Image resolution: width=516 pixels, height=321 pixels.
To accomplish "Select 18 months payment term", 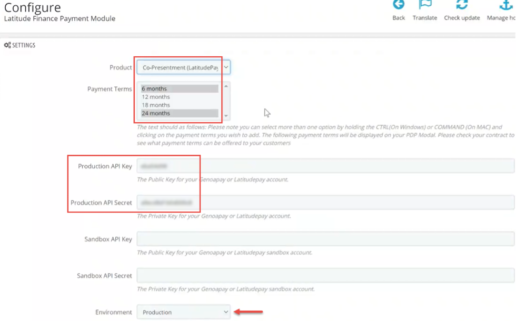I will coord(180,105).
